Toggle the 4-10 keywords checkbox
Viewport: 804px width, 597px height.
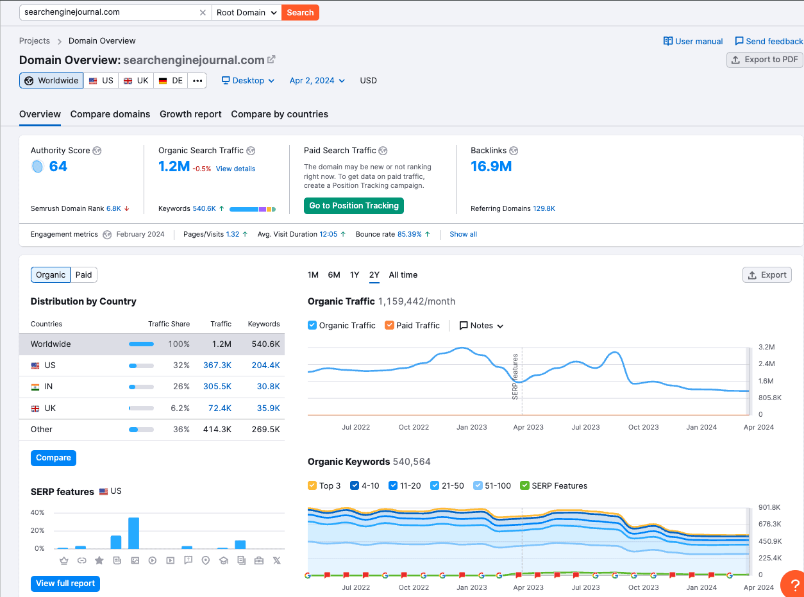[x=355, y=485]
